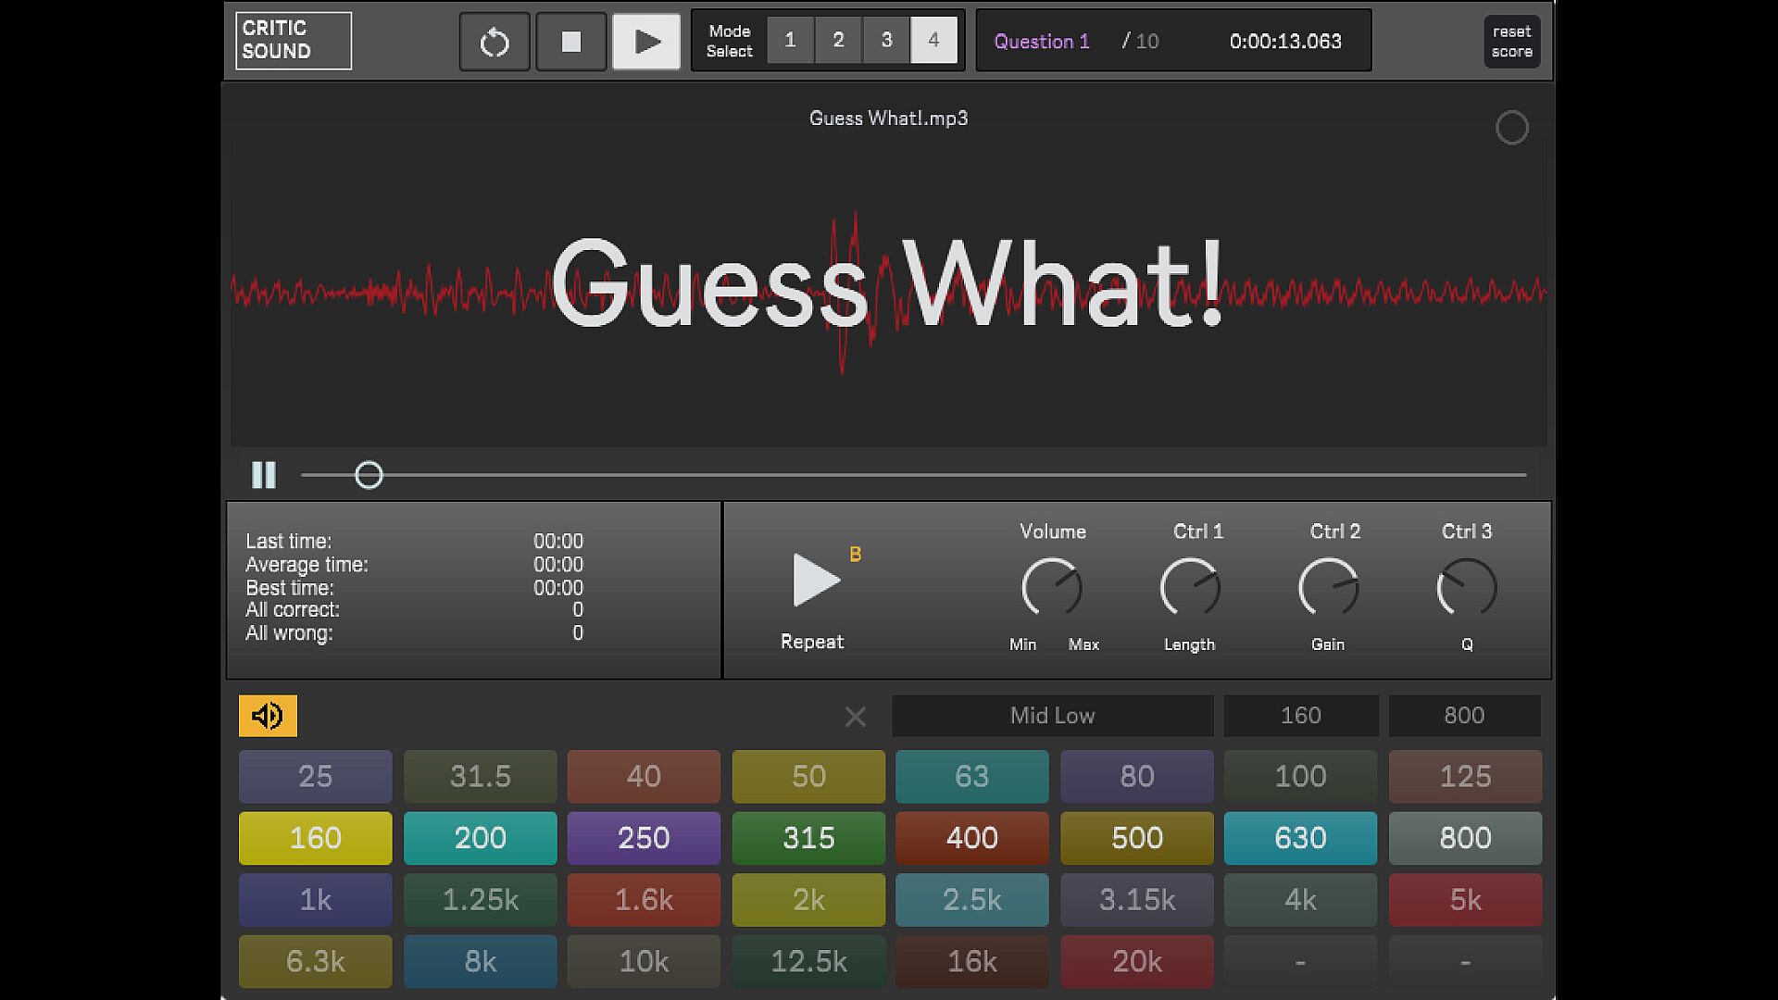Choose the 250 frequency button

tap(644, 838)
